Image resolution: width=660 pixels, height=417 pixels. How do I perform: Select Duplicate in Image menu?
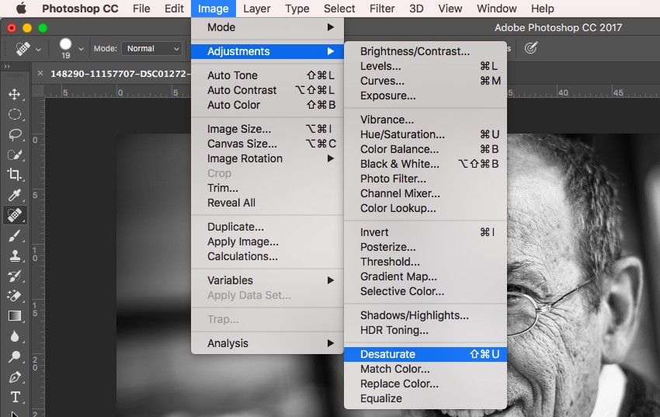point(267,227)
